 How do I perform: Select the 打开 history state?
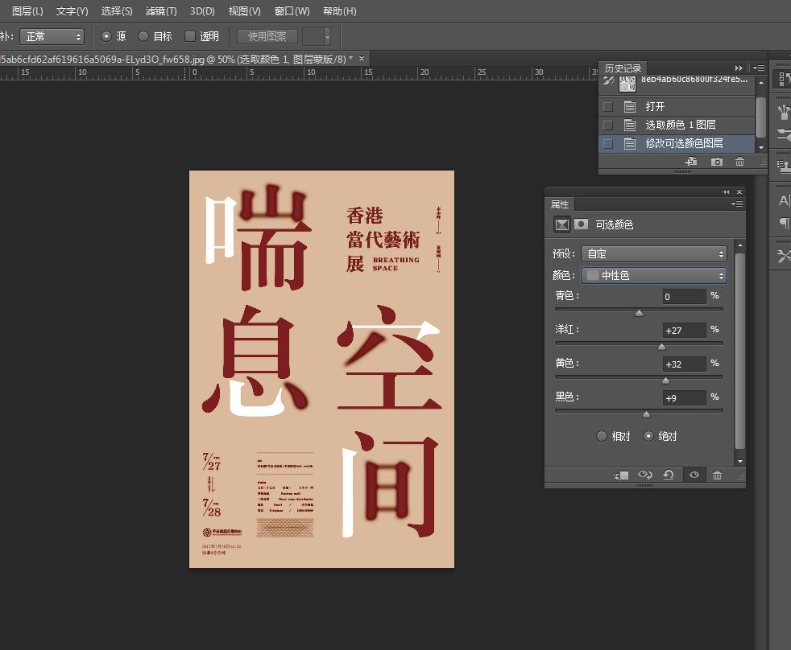coord(655,106)
